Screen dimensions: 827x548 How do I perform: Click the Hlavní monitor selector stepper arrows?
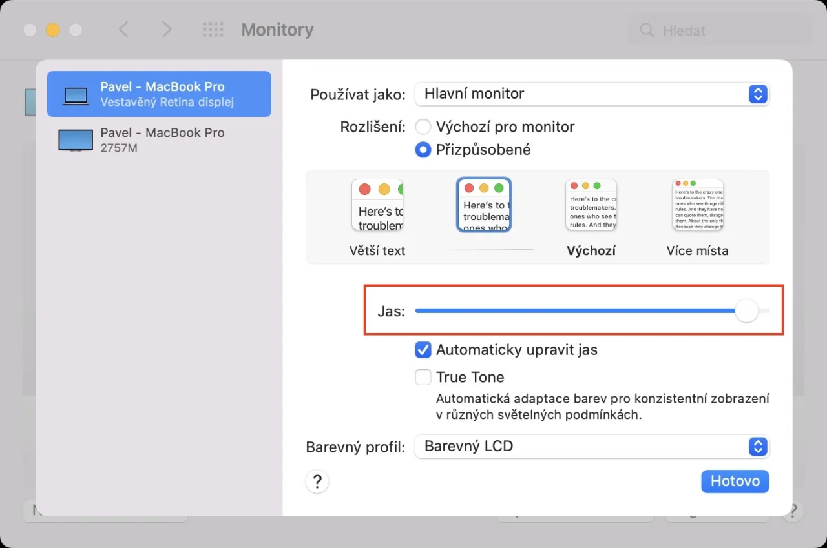(757, 94)
